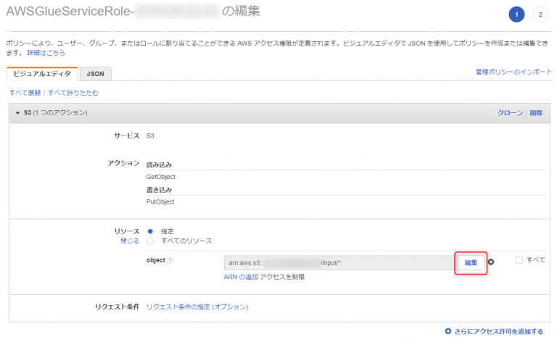Switch to the ビジュアルエディタ tab
This screenshot has width=557, height=342.
tap(42, 74)
